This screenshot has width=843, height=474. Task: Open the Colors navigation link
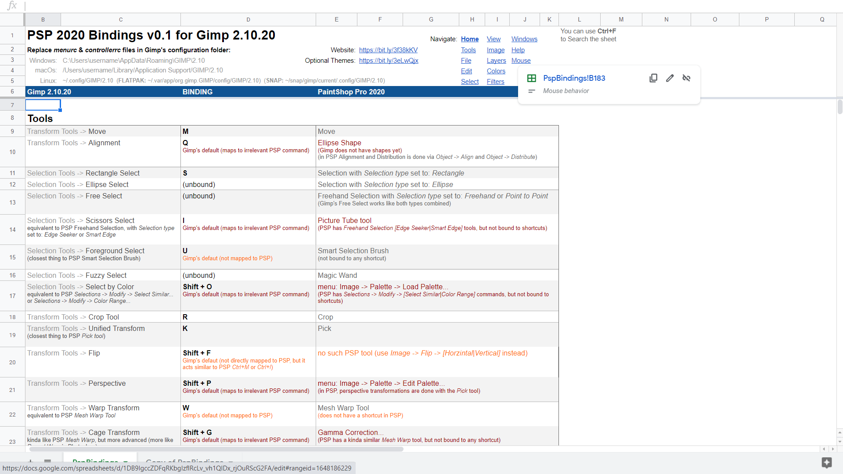click(x=496, y=71)
